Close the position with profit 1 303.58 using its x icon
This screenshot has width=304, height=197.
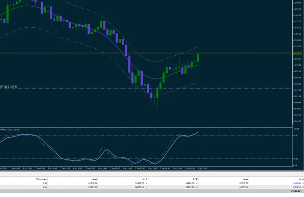[x=303, y=187]
